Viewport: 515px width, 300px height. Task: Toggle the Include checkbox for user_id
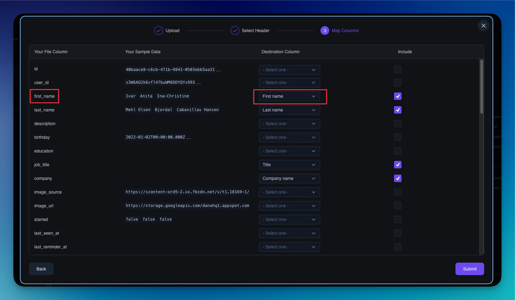[398, 82]
